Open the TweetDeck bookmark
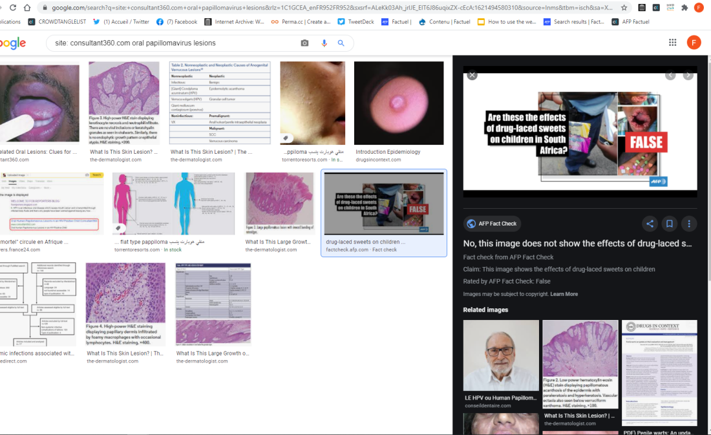This screenshot has height=435, width=711. 356,22
